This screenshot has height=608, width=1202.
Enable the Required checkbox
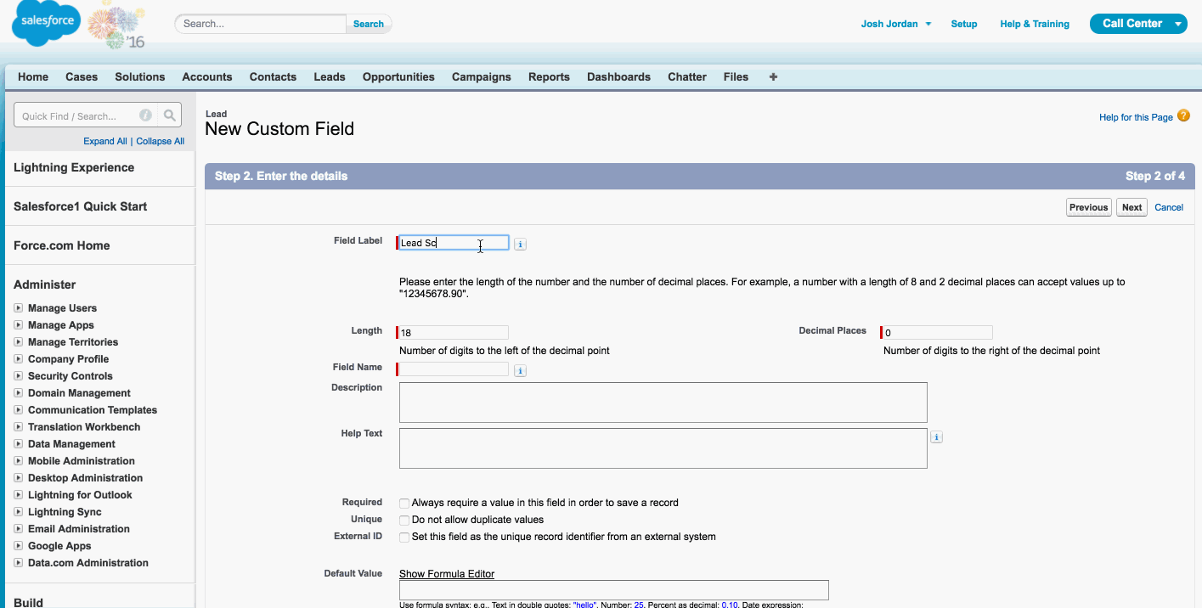coord(404,504)
